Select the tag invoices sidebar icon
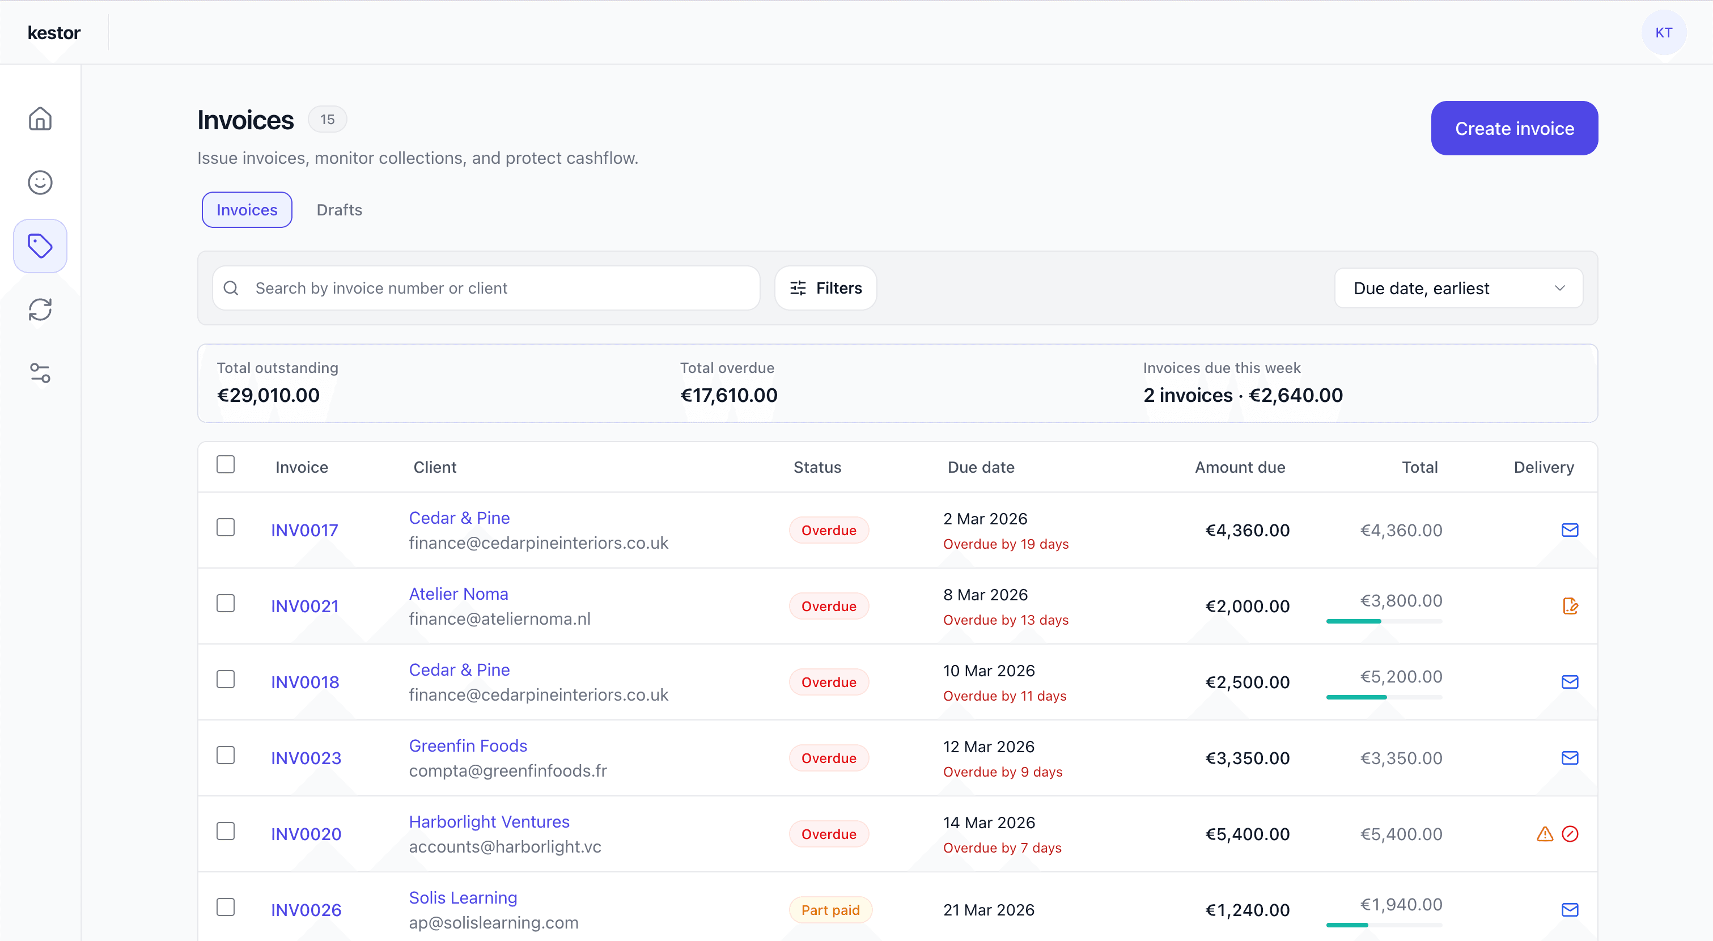Screen dimensions: 1713x941 point(40,246)
